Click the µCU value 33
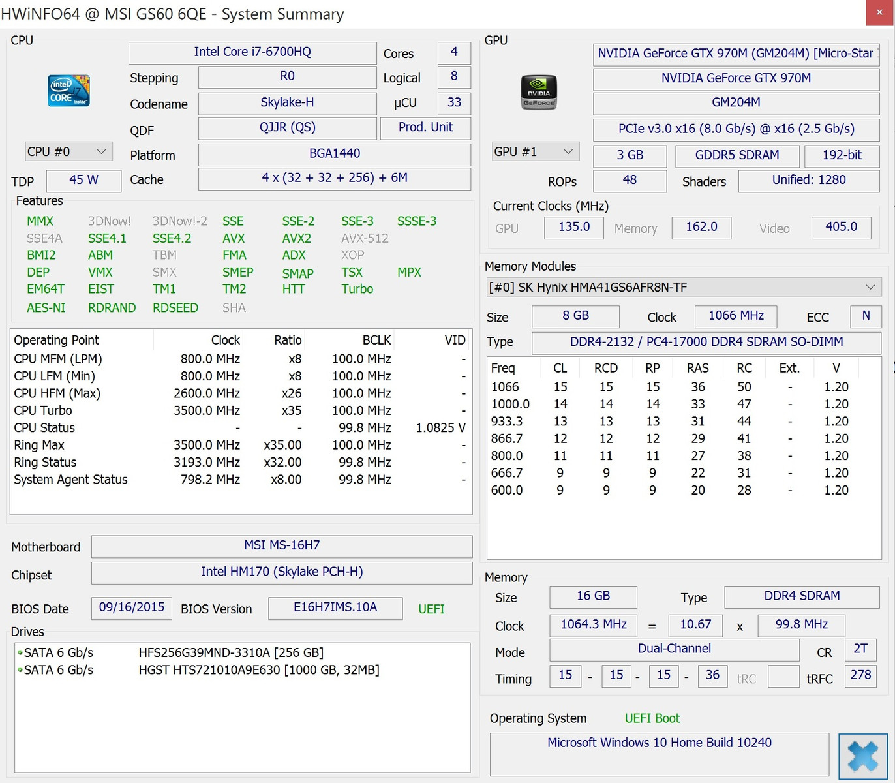The height and width of the screenshot is (783, 895). point(454,102)
